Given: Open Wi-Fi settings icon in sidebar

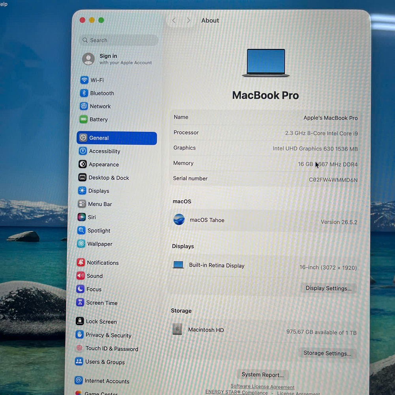Looking at the screenshot, I should click(x=84, y=80).
